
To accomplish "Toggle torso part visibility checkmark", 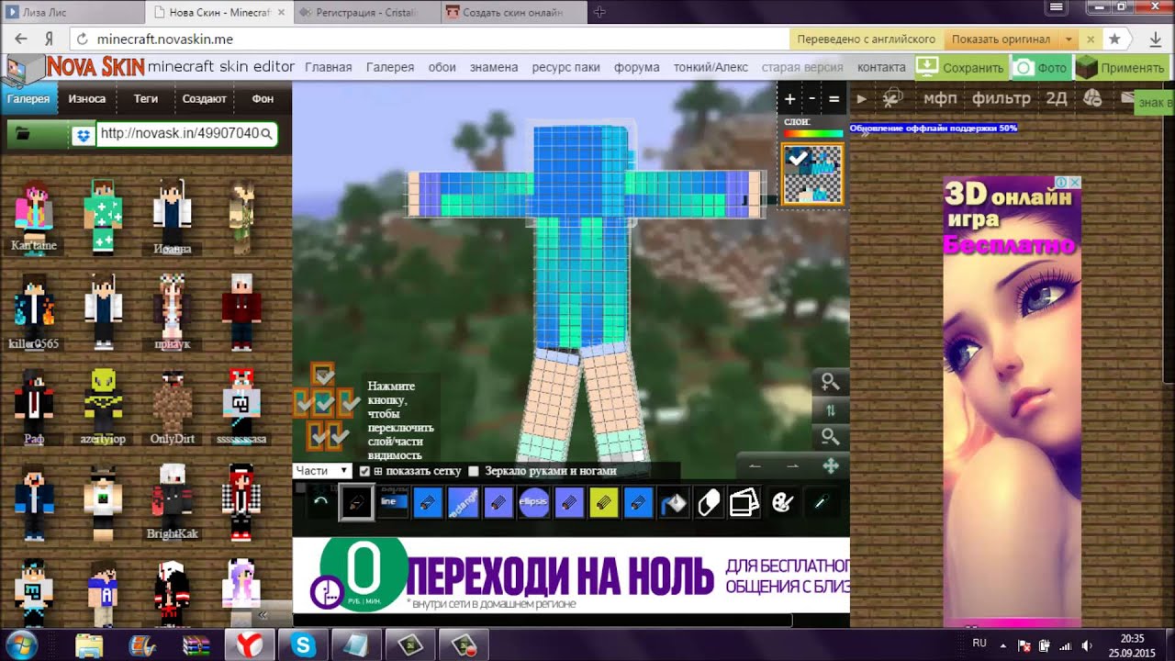I will point(323,402).
